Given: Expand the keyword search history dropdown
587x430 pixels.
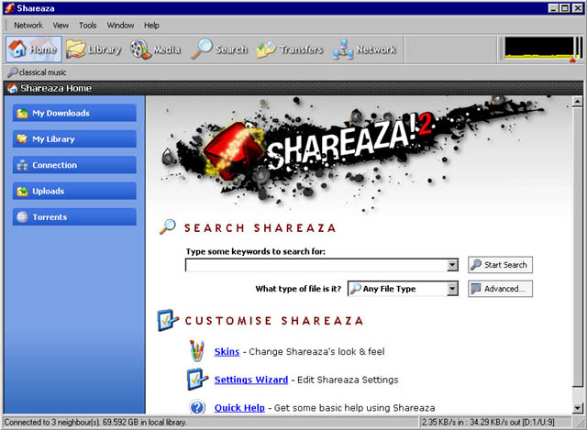Looking at the screenshot, I should (x=451, y=265).
